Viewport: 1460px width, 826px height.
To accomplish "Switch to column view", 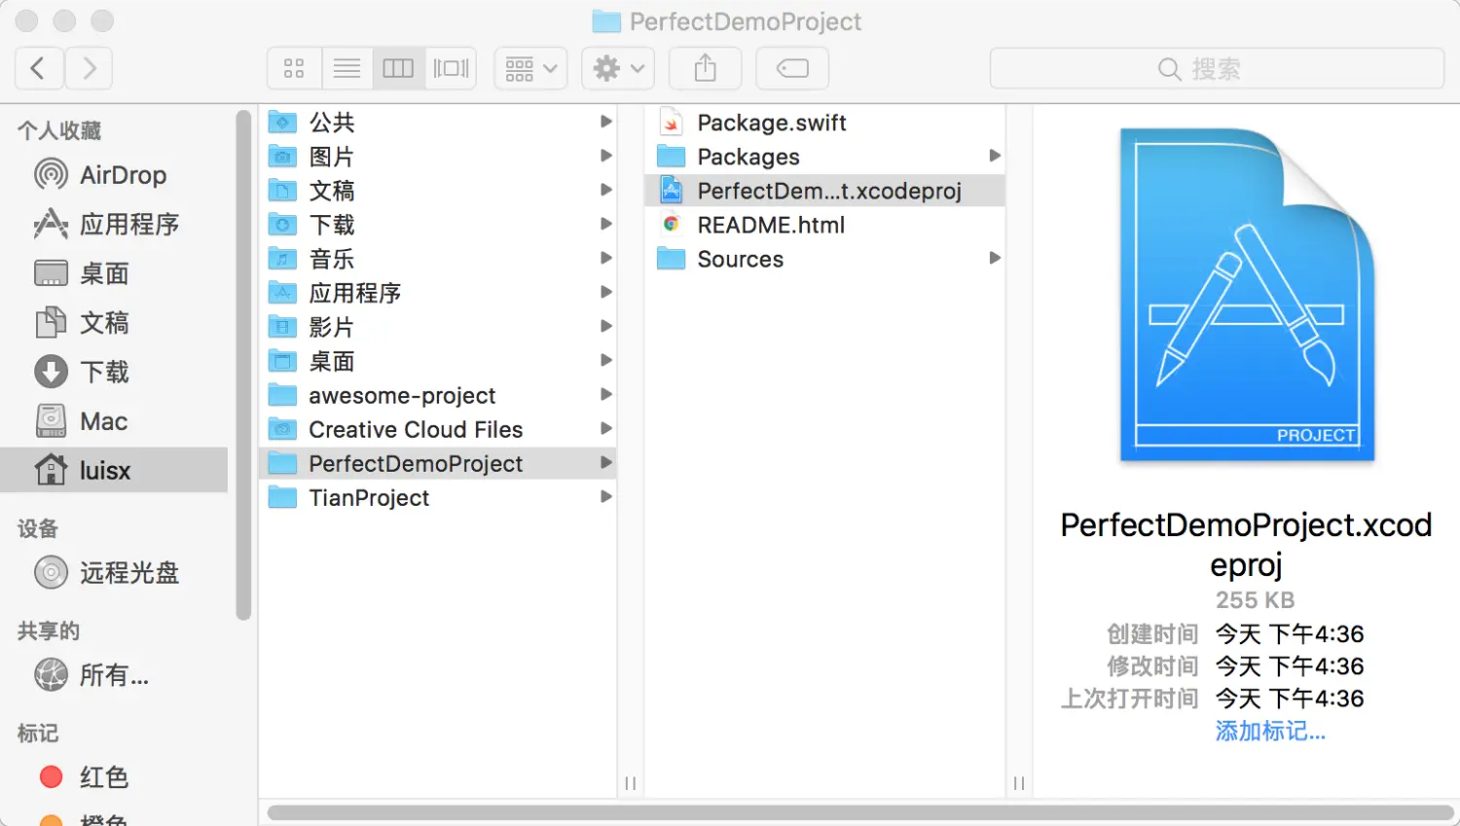I will click(x=398, y=68).
